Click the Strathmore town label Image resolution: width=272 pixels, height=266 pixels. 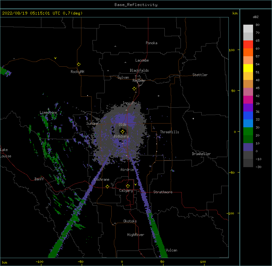pyautogui.click(x=163, y=192)
